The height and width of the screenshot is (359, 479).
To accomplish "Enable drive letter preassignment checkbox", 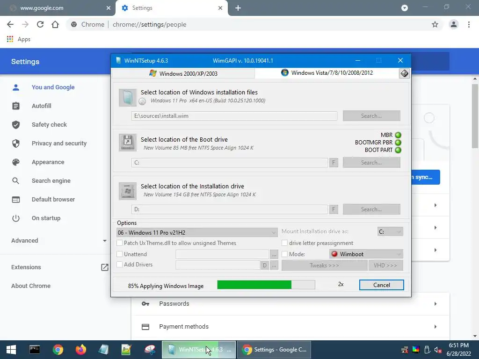I will pos(284,243).
